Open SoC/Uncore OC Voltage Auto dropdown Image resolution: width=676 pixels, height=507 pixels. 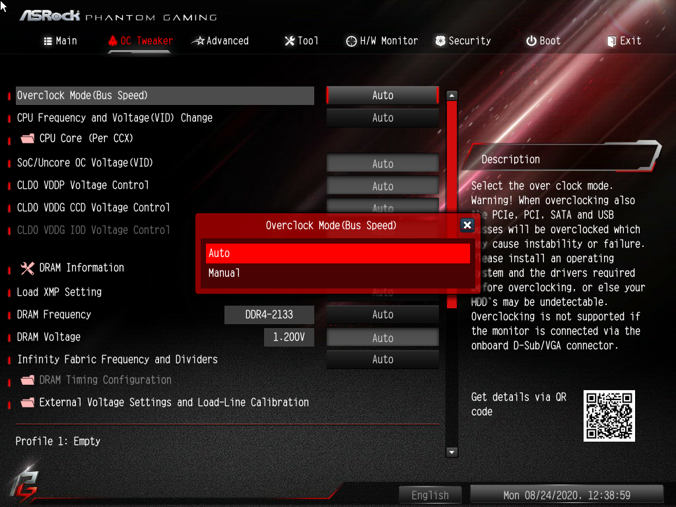pyautogui.click(x=383, y=164)
